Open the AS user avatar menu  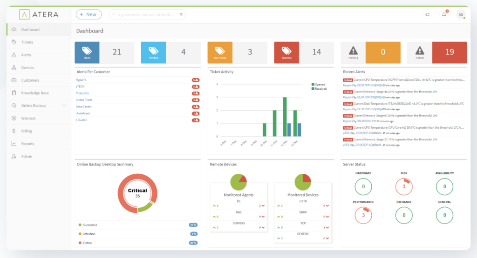click(461, 14)
